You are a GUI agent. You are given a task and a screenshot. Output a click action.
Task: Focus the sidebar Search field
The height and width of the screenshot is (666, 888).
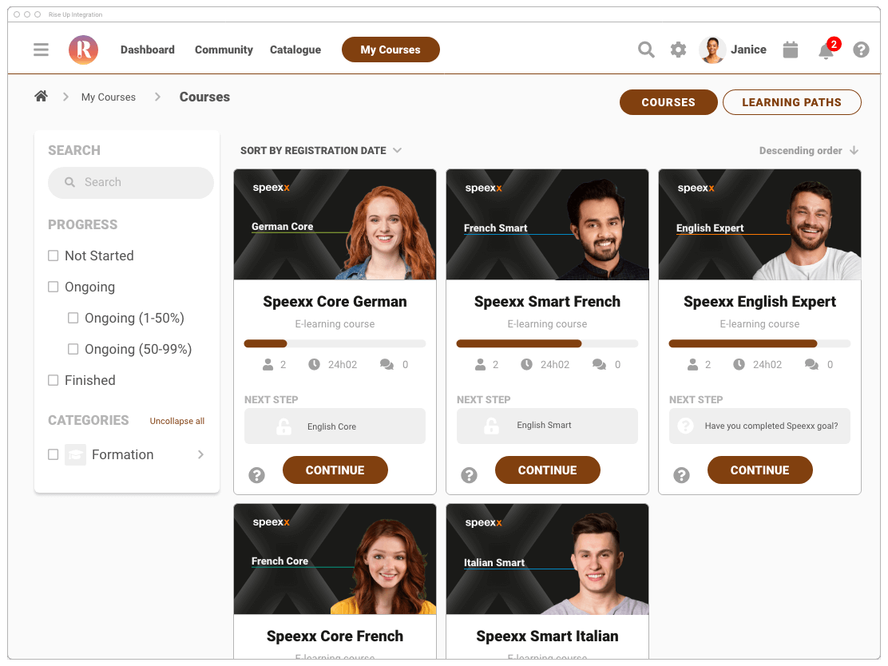point(131,182)
